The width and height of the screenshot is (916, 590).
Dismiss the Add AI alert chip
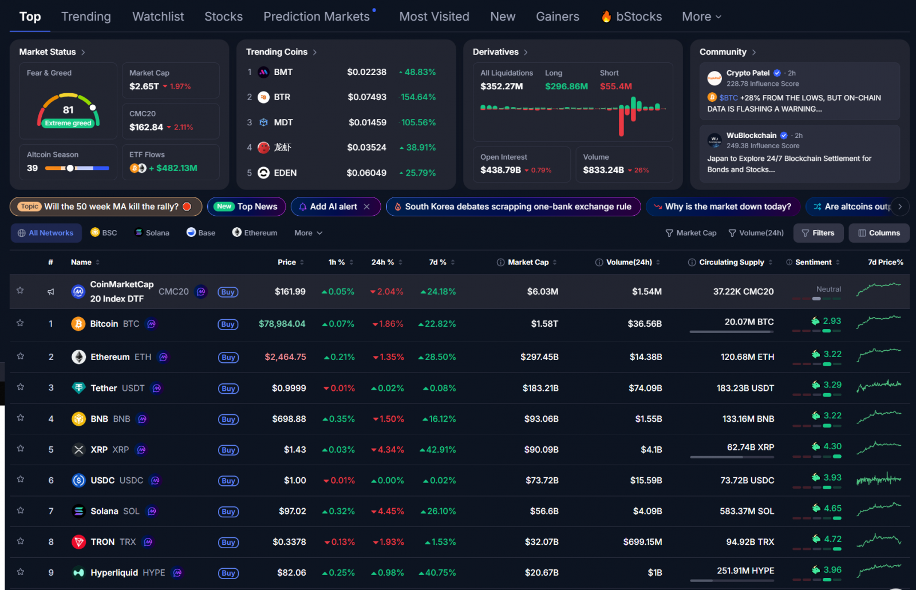367,207
